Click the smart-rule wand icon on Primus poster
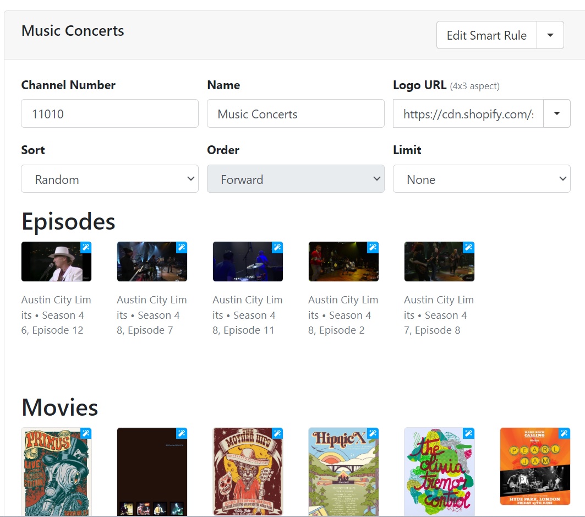Image resolution: width=585 pixels, height=517 pixels. tap(86, 433)
